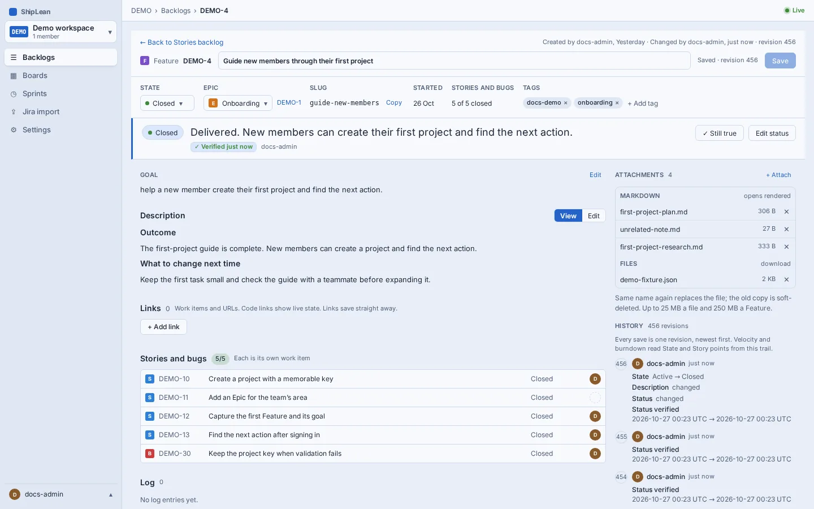Screen dimensions: 814x509
Task: Open Boards in the sidebar
Action: 60,75
